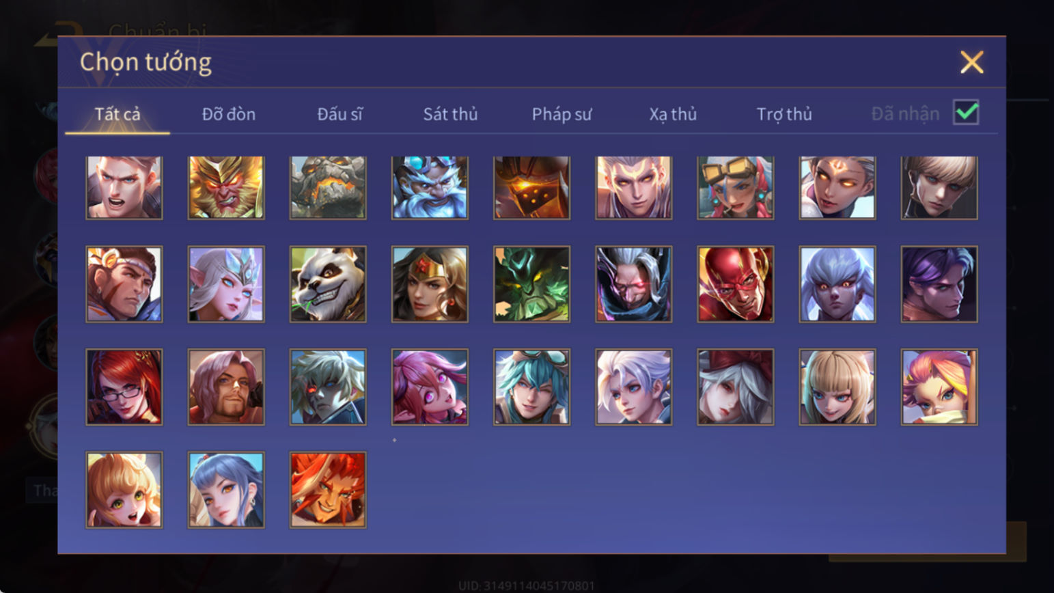
Task: Select the teal-haired goggles hero portrait
Action: [x=531, y=387]
